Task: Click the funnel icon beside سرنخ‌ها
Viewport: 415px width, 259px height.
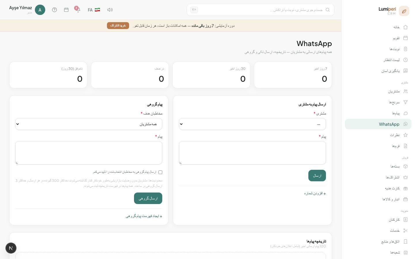Action: tap(405, 102)
